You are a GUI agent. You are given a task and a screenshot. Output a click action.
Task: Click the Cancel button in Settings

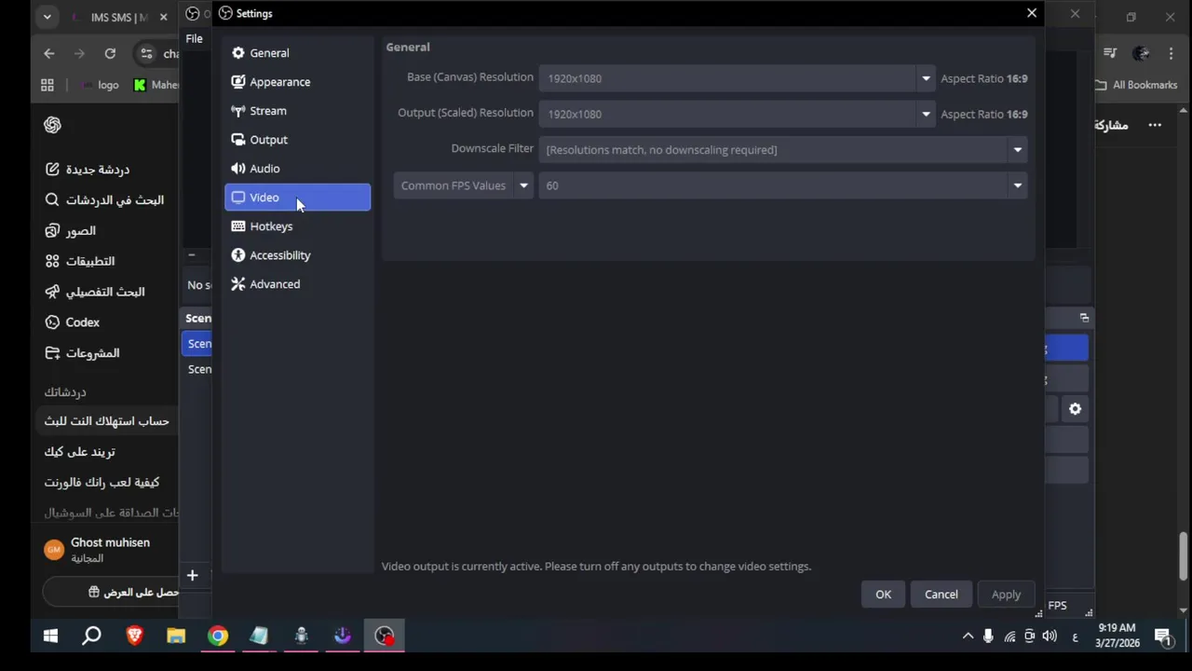point(941,595)
